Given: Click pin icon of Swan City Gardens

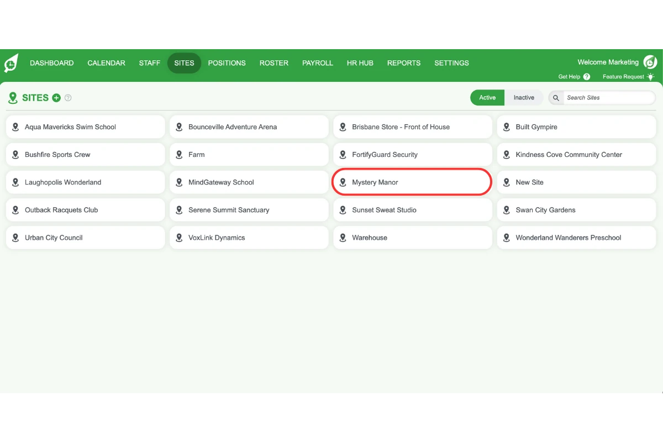Looking at the screenshot, I should click(x=506, y=210).
